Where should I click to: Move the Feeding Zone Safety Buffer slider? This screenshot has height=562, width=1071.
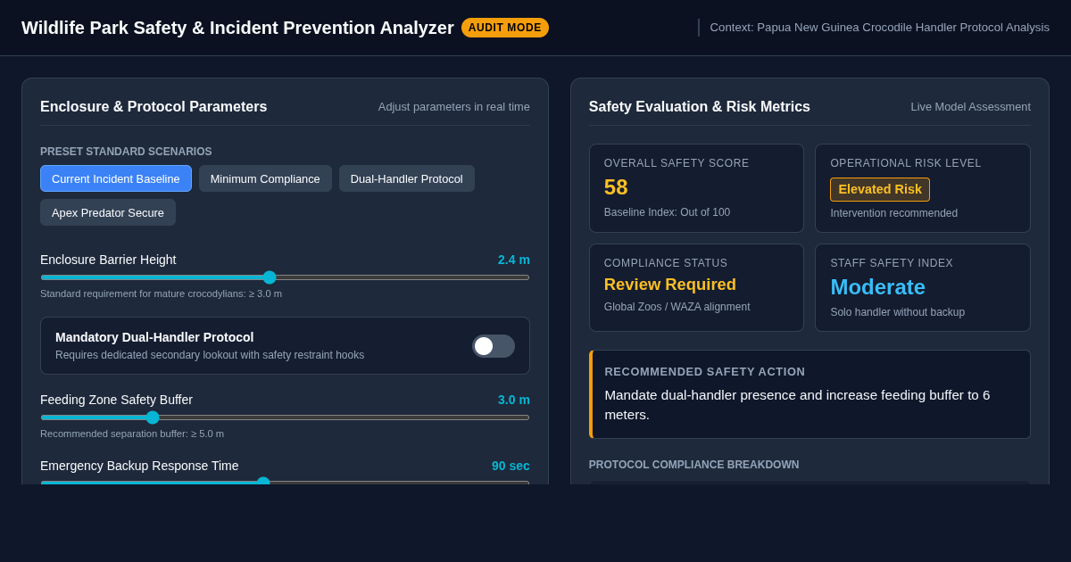pyautogui.click(x=285, y=417)
